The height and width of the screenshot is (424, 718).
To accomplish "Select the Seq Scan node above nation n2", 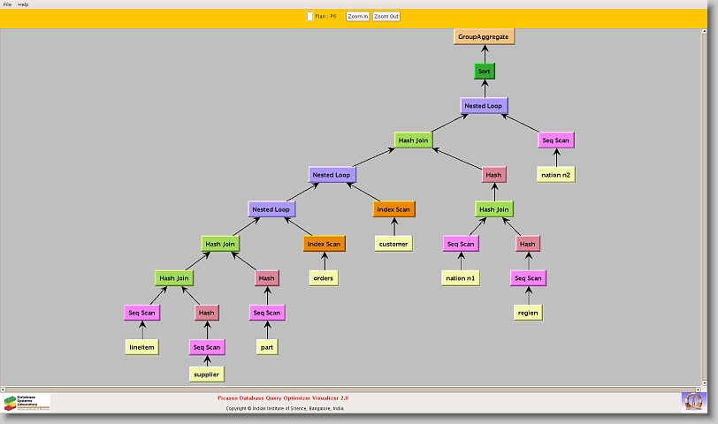I will coord(555,140).
